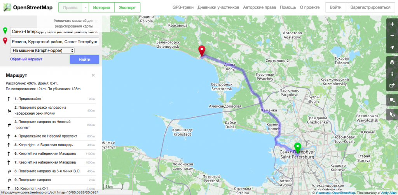Viewport: 398px width, 195px height.
Task: Expand the Правка edit dropdown arrow
Action: 86,8
